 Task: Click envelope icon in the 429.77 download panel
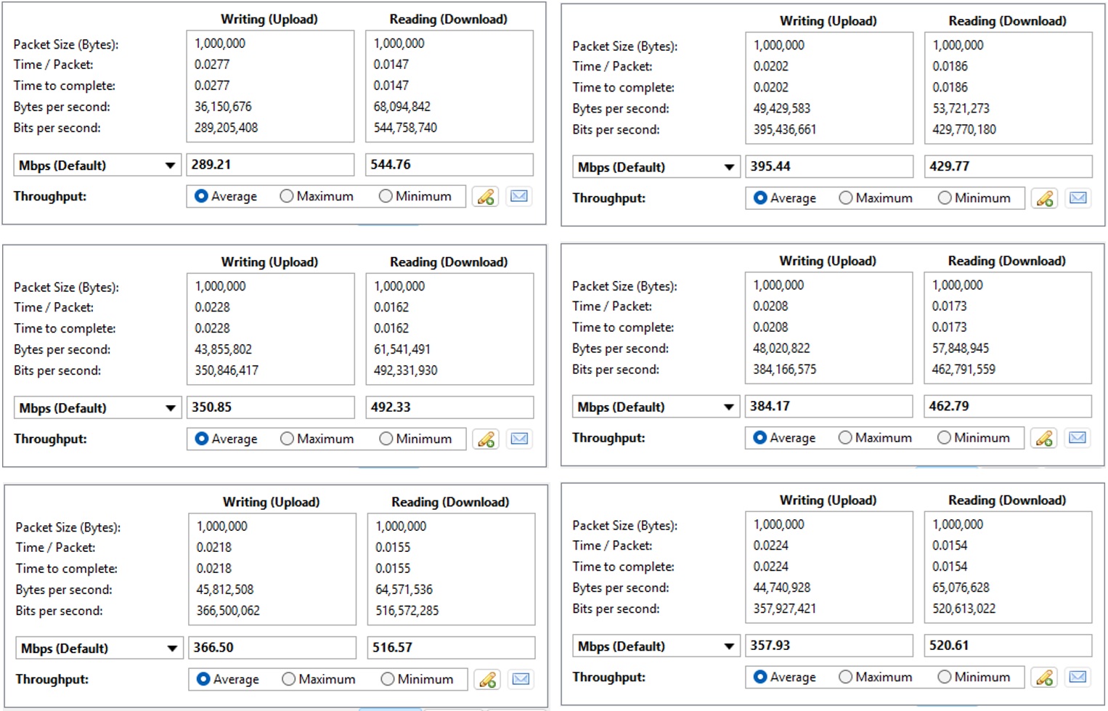click(1078, 198)
